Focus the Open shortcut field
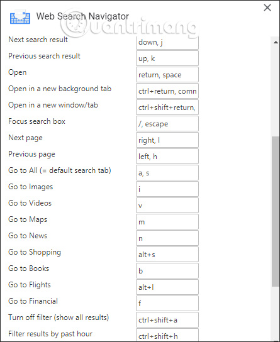The image size is (280, 342). (167, 75)
